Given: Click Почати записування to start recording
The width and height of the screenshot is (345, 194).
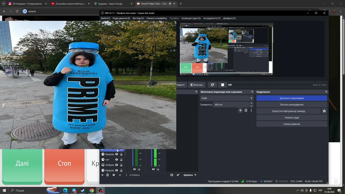Looking at the screenshot, I should pyautogui.click(x=292, y=105).
